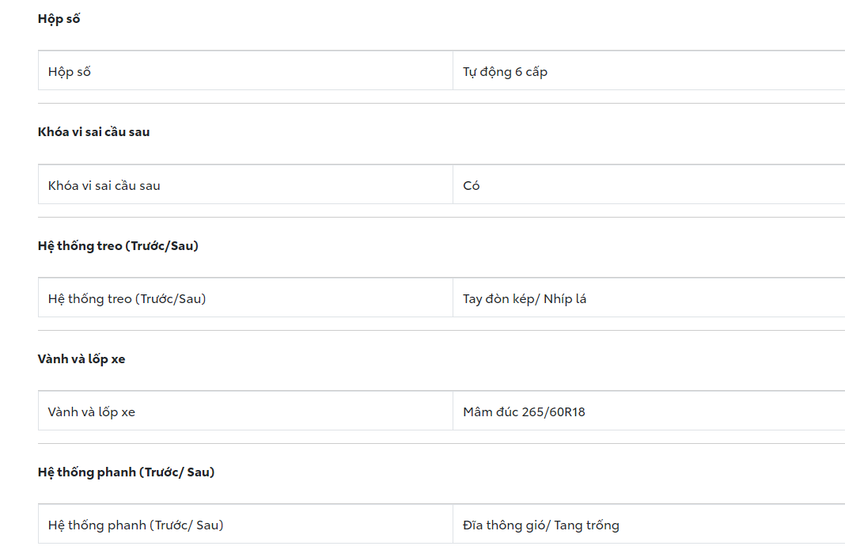Screen dimensions: 845x546
Task: Click the "265/60R18" tire size text
Action: click(x=554, y=412)
